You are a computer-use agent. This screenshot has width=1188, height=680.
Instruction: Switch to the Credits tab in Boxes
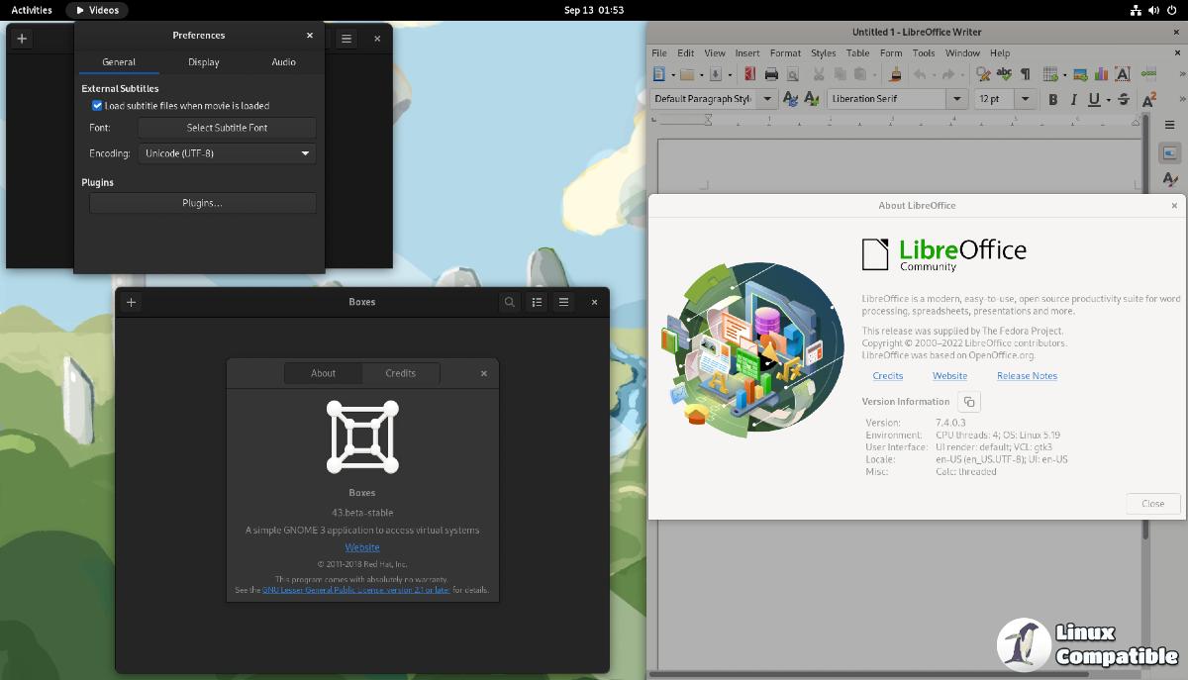pyautogui.click(x=400, y=373)
